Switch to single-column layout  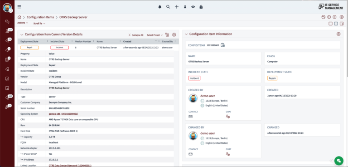pos(330,24)
